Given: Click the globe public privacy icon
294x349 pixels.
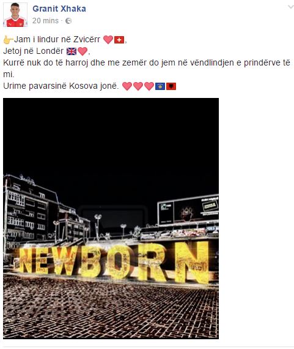Looking at the screenshot, I should click(x=68, y=21).
